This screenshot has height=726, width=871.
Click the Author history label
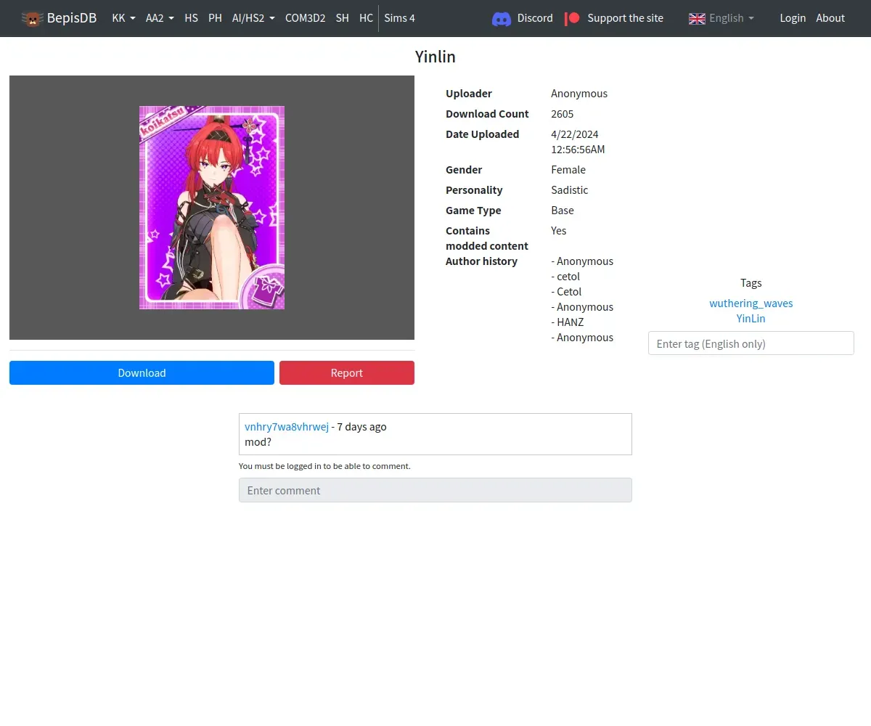click(481, 261)
